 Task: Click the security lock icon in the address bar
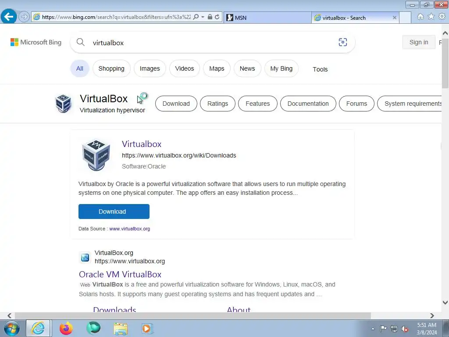(x=210, y=17)
